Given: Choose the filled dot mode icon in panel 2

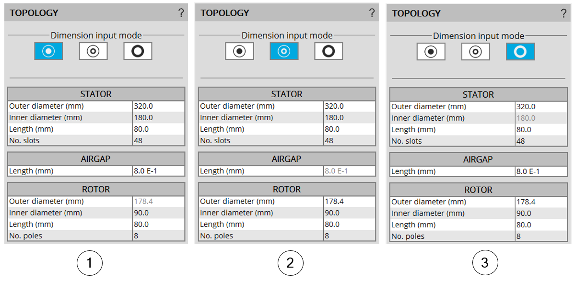Looking at the screenshot, I should (239, 51).
